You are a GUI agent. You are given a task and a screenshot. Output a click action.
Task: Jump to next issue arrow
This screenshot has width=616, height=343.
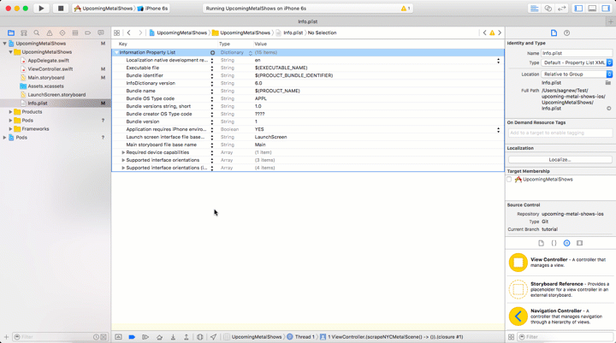pos(500,33)
